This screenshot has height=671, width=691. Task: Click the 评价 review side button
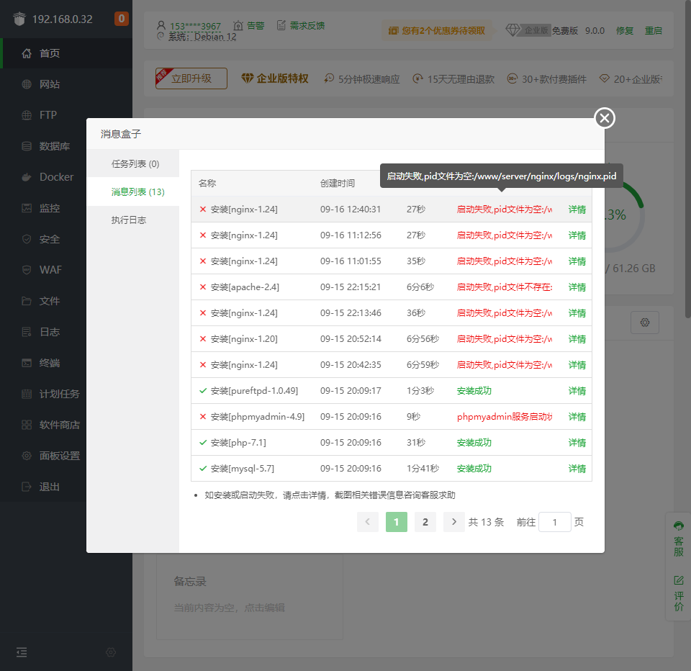pyautogui.click(x=679, y=593)
